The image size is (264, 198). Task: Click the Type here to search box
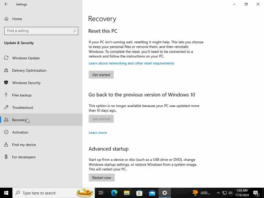54,193
